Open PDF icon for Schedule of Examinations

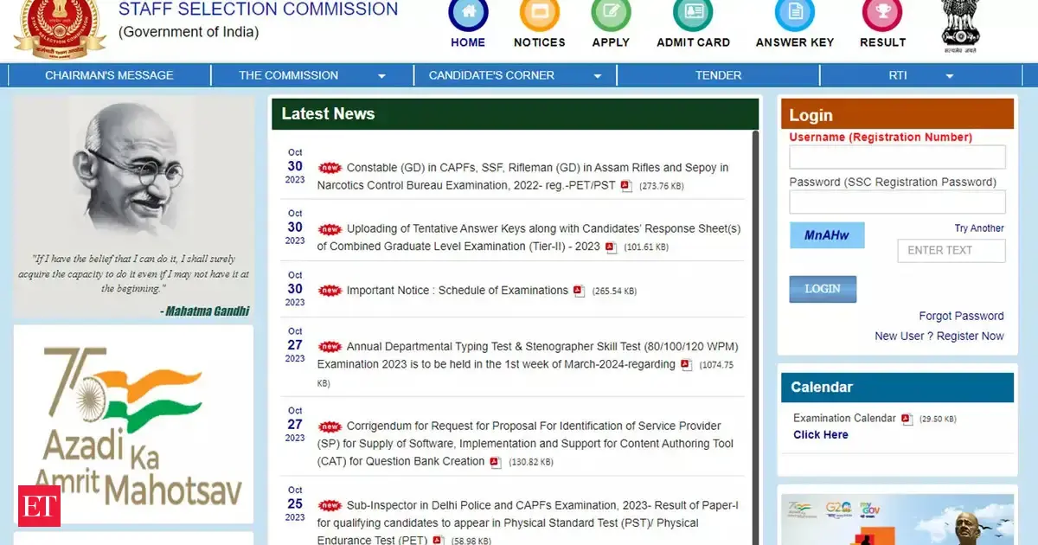click(x=580, y=292)
